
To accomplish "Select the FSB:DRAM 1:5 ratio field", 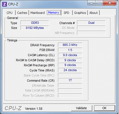I will pyautogui.click(x=70, y=50).
